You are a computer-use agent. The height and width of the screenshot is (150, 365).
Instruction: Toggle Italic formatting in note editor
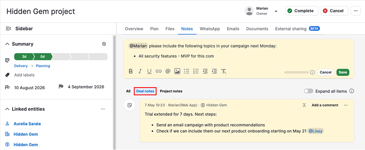[140, 71]
